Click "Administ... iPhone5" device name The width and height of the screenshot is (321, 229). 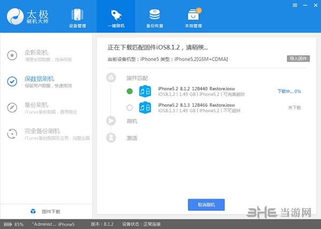click(x=53, y=224)
